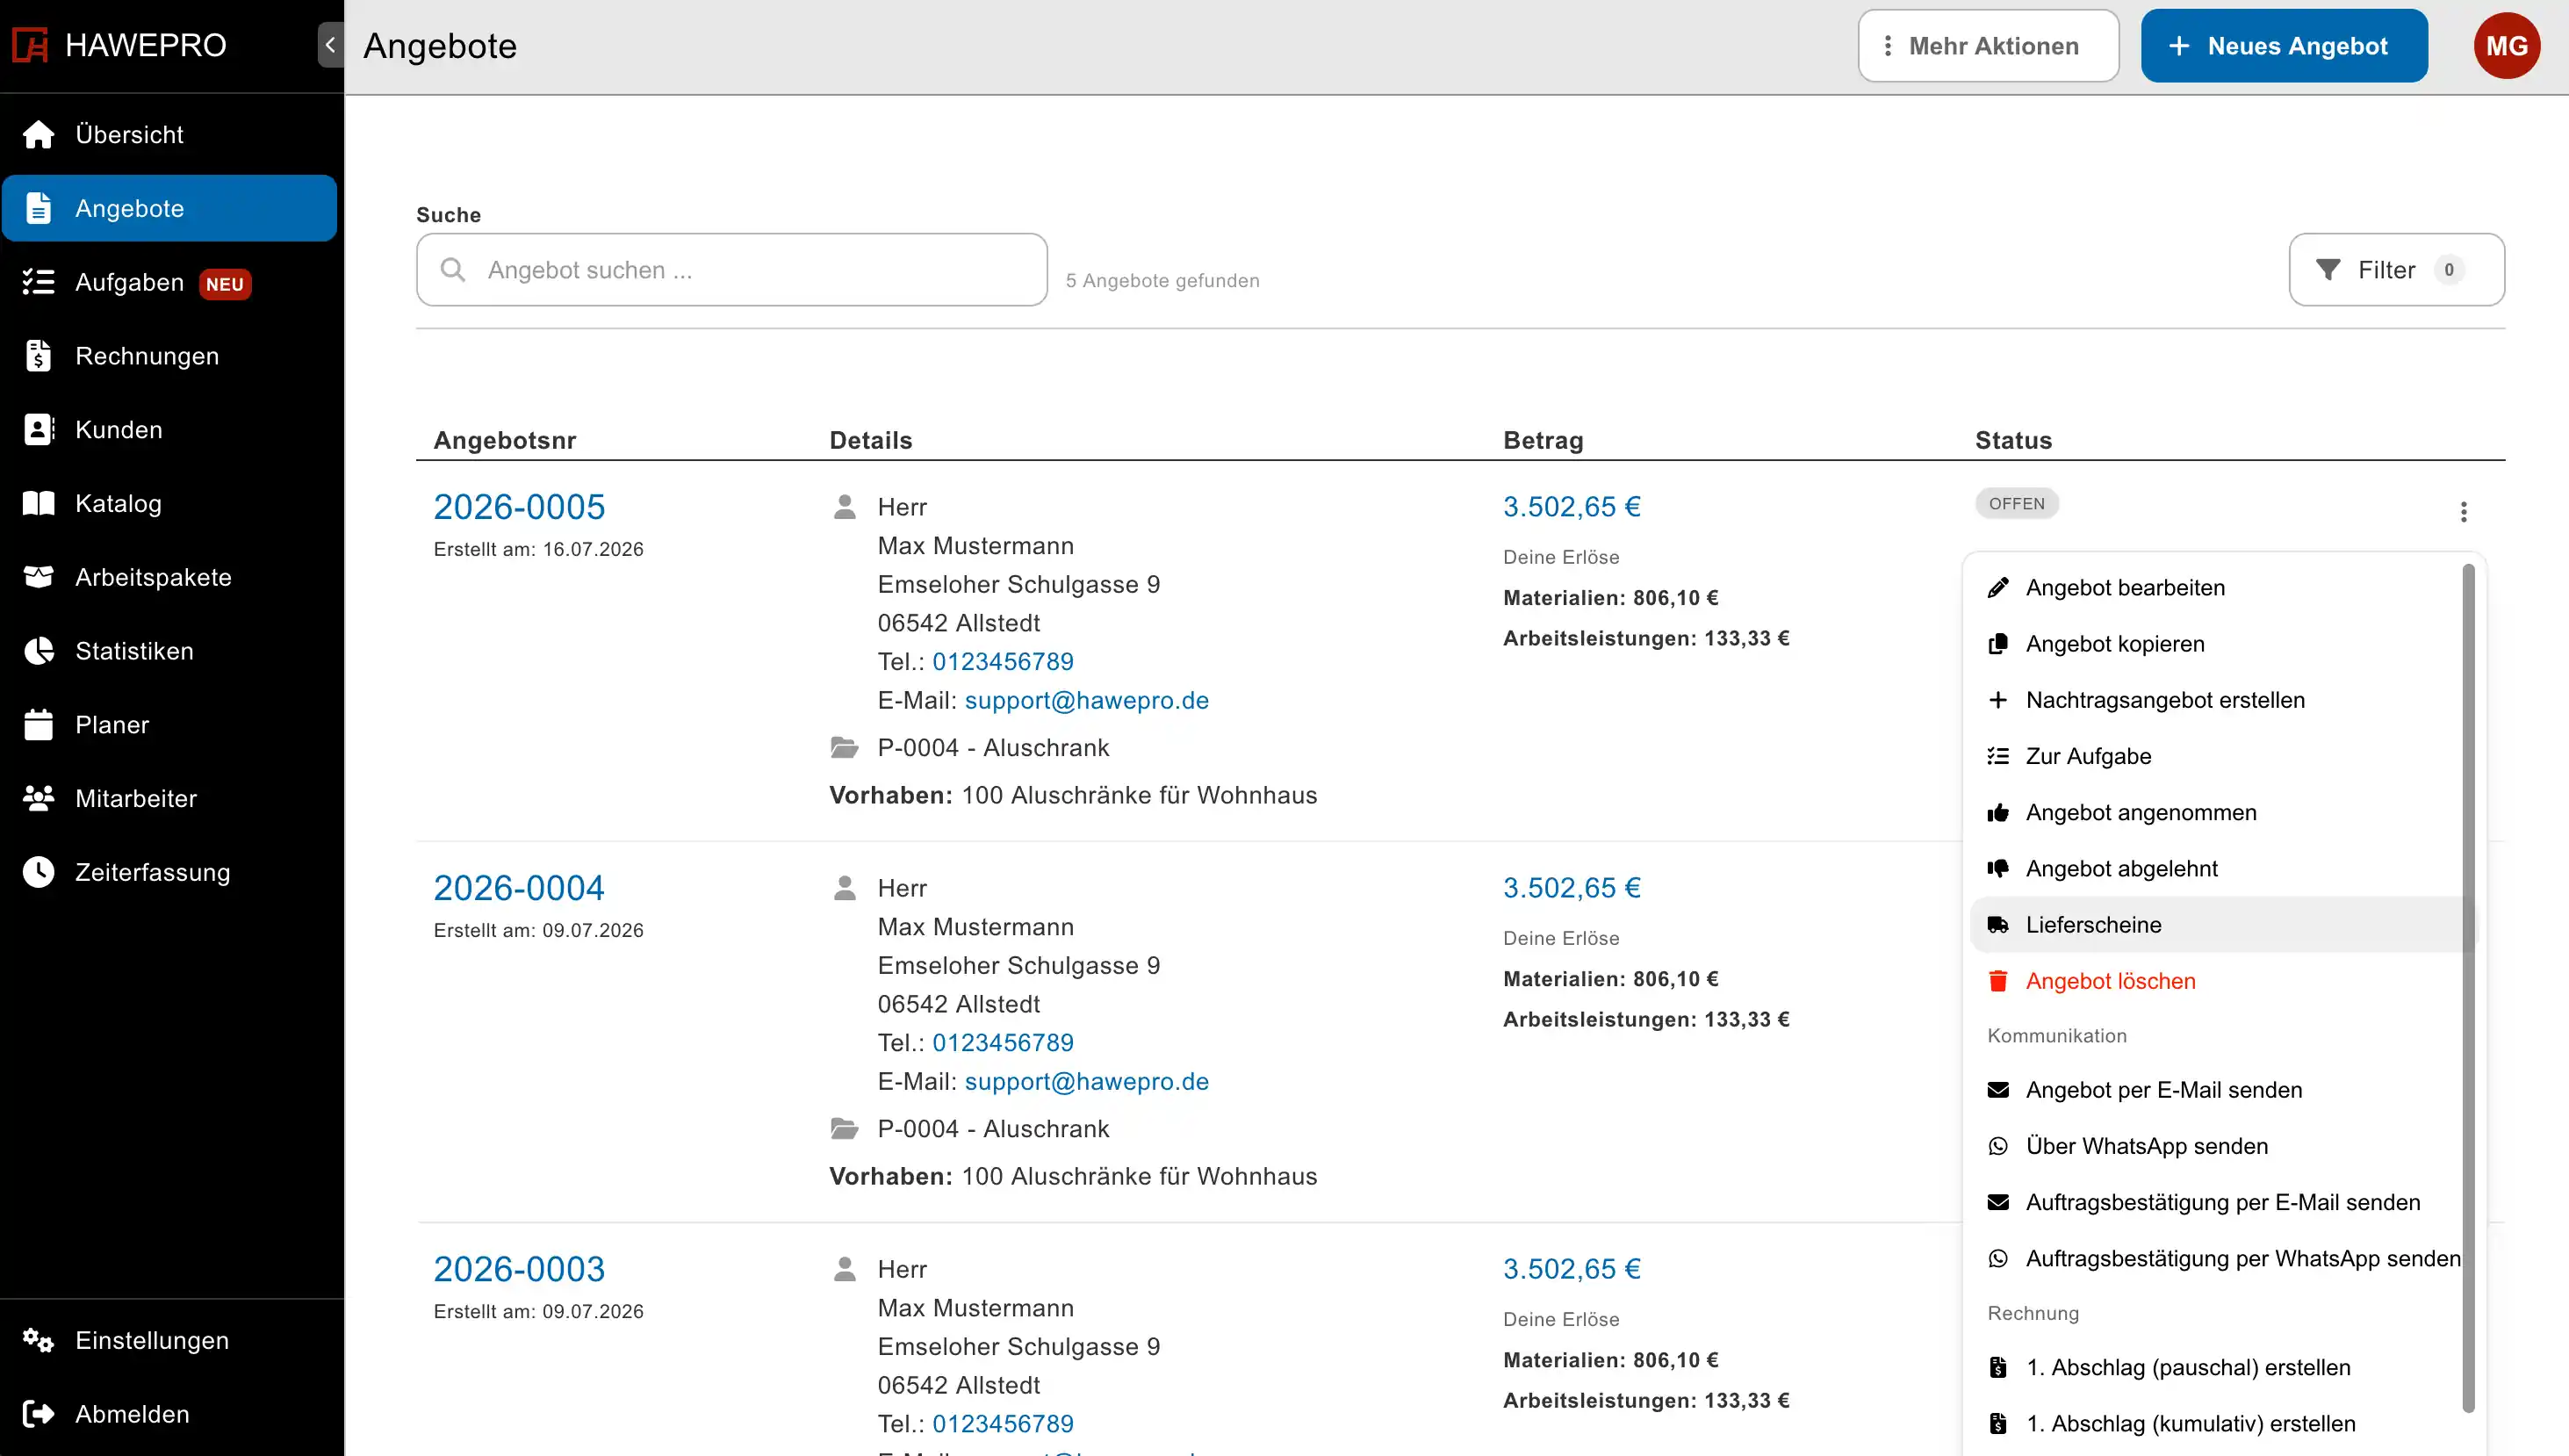The width and height of the screenshot is (2569, 1456).
Task: Navigate to Kunden
Action: (x=169, y=430)
